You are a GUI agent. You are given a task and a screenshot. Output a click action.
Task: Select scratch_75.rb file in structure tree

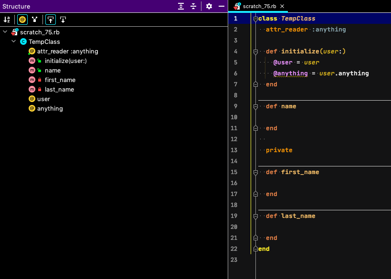click(40, 32)
